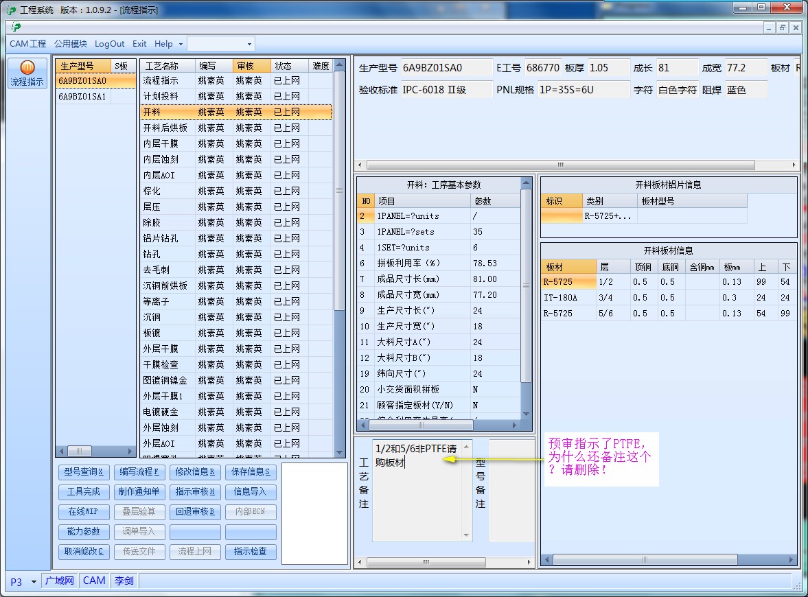Select the 流程指示 process row
Viewport: 808px width, 597px height.
point(236,81)
